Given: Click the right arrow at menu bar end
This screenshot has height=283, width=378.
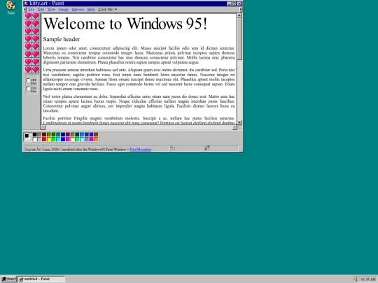Looking at the screenshot, I should point(240,9).
